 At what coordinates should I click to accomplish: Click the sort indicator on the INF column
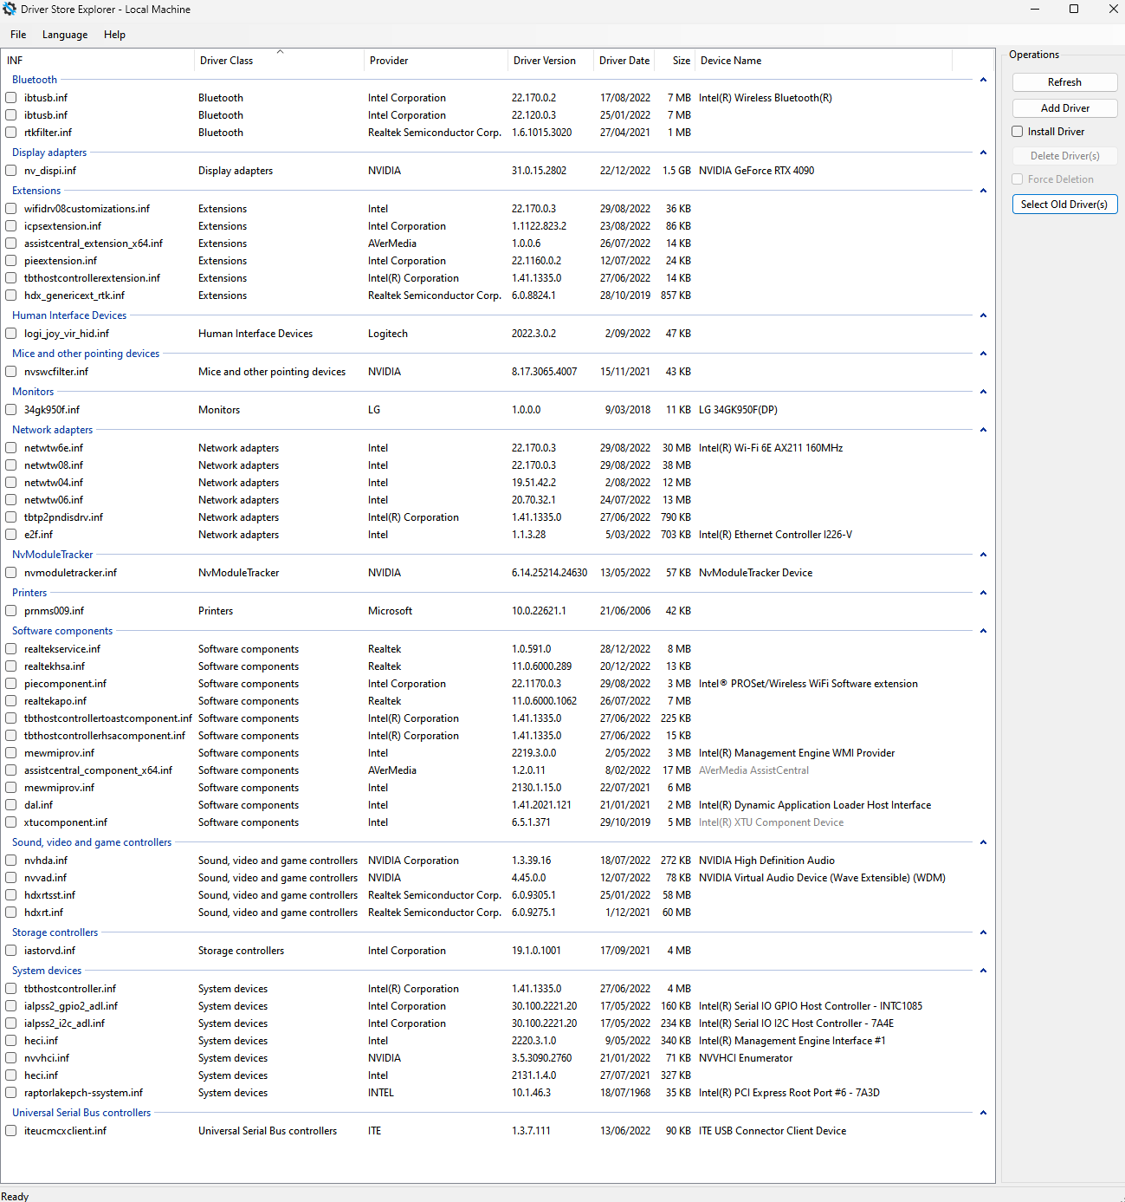[279, 51]
